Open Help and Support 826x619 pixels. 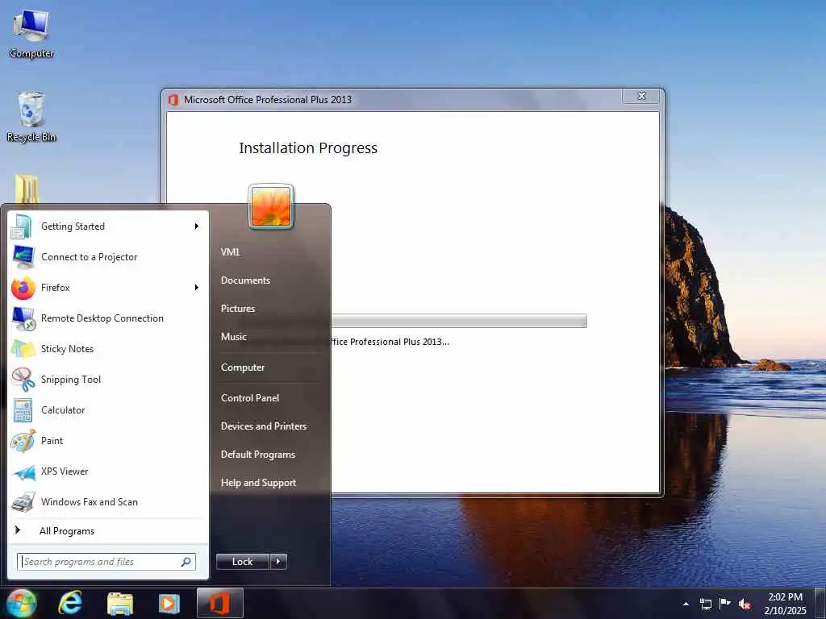click(258, 483)
